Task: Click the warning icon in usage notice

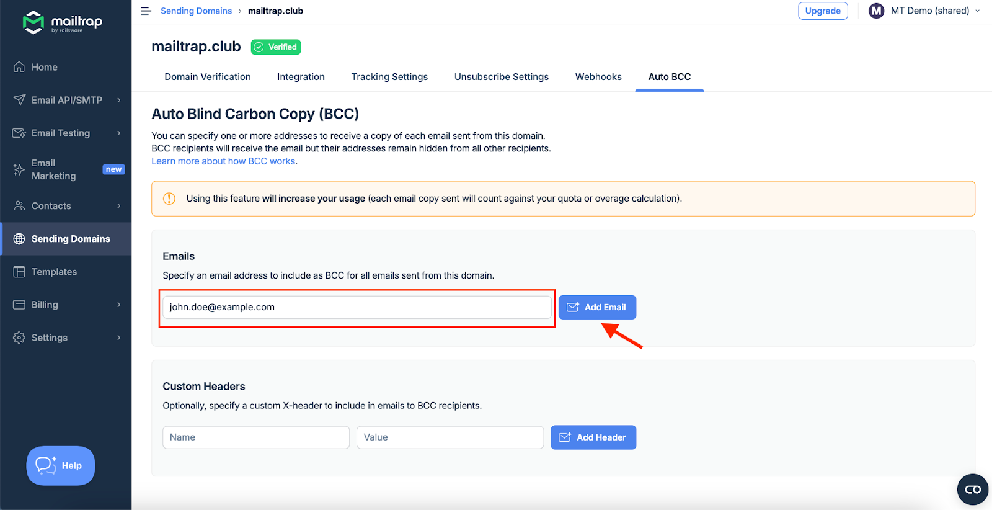Action: pyautogui.click(x=169, y=199)
